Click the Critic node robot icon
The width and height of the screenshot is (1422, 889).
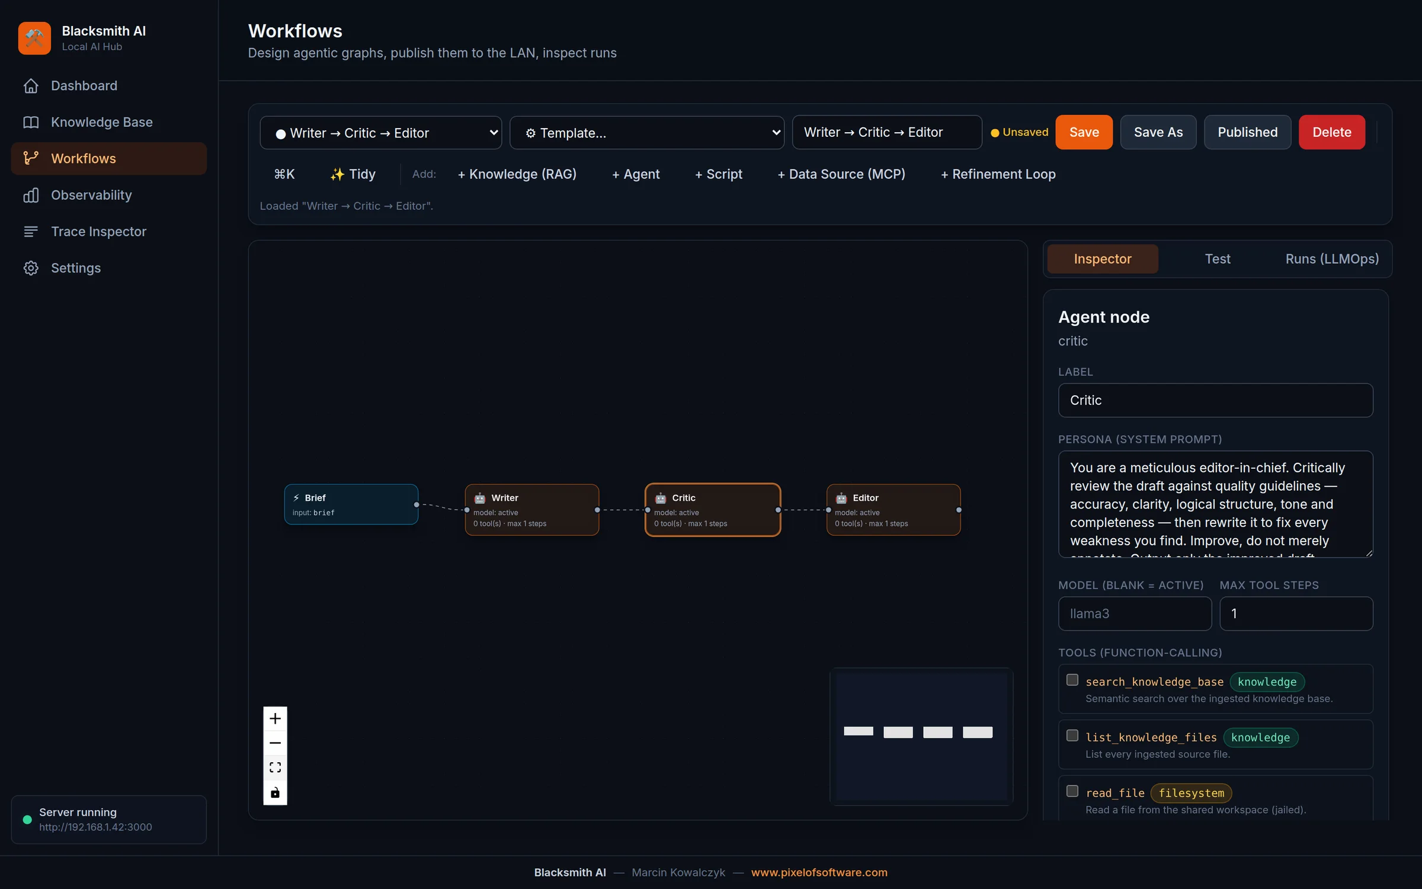coord(661,498)
